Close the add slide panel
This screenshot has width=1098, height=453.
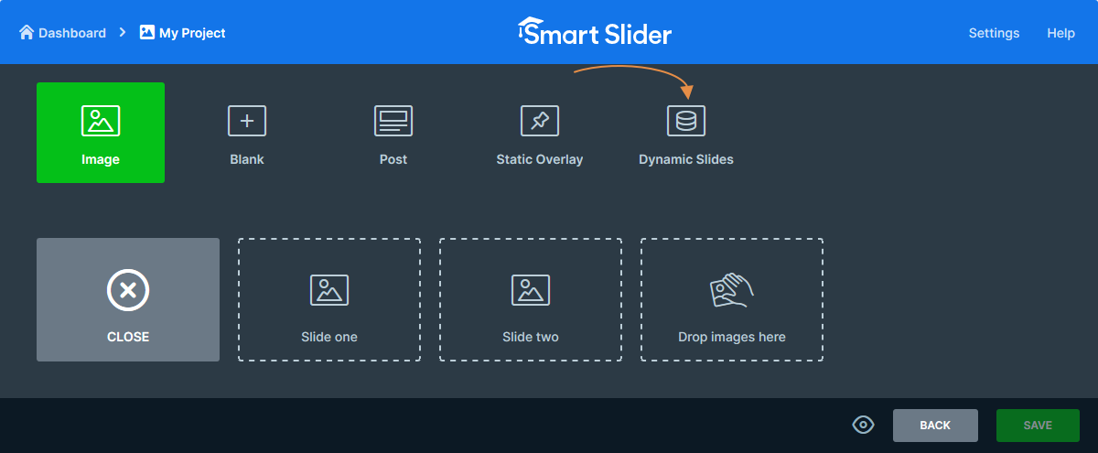pos(128,299)
